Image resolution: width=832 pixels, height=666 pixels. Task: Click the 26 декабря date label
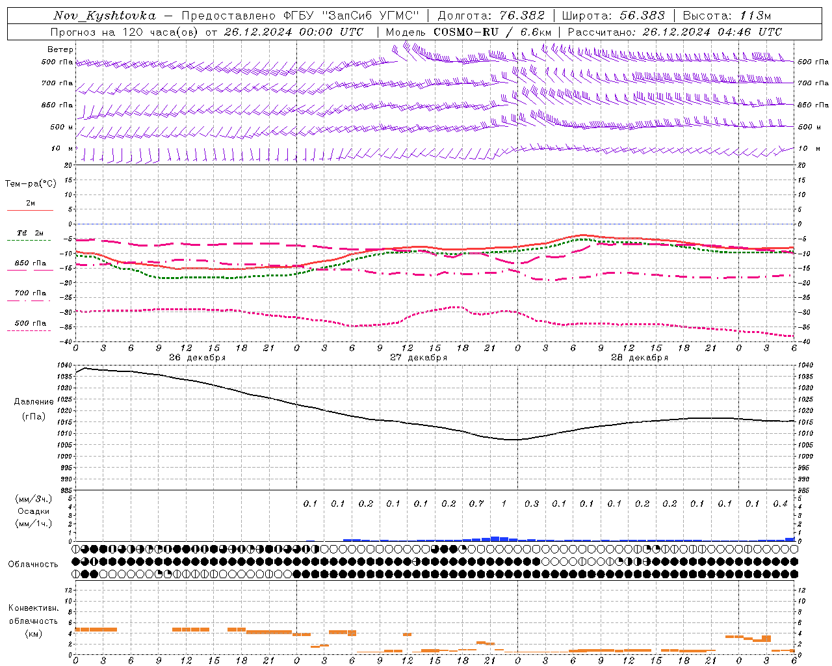pos(197,358)
